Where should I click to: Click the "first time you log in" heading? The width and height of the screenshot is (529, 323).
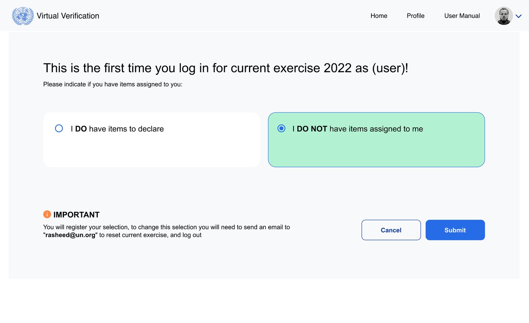[x=226, y=68]
